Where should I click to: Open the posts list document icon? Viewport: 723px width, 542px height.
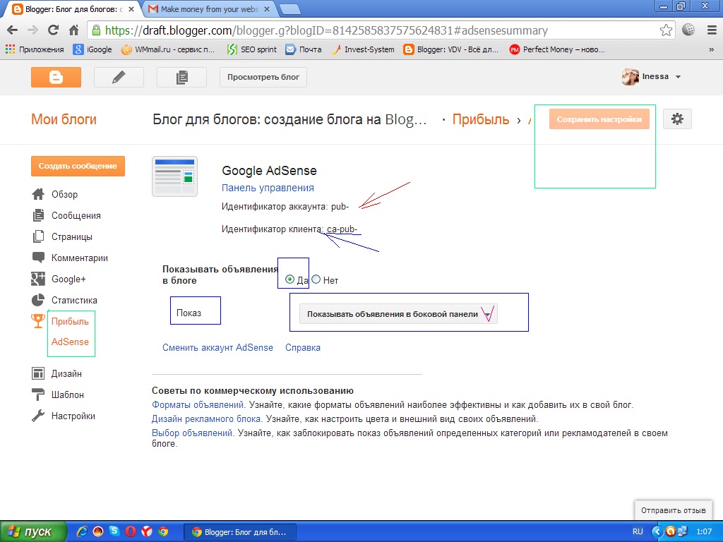[x=181, y=77]
